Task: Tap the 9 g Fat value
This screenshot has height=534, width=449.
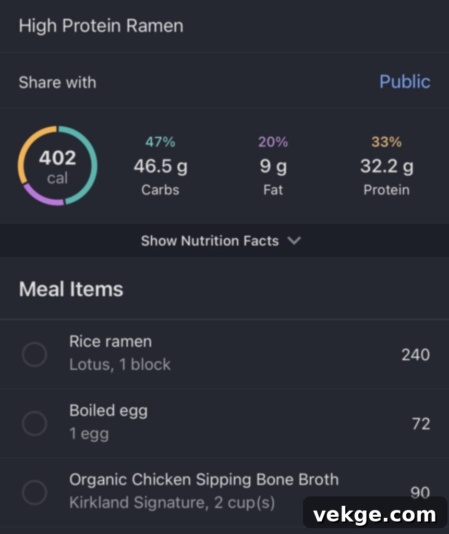Action: click(273, 167)
